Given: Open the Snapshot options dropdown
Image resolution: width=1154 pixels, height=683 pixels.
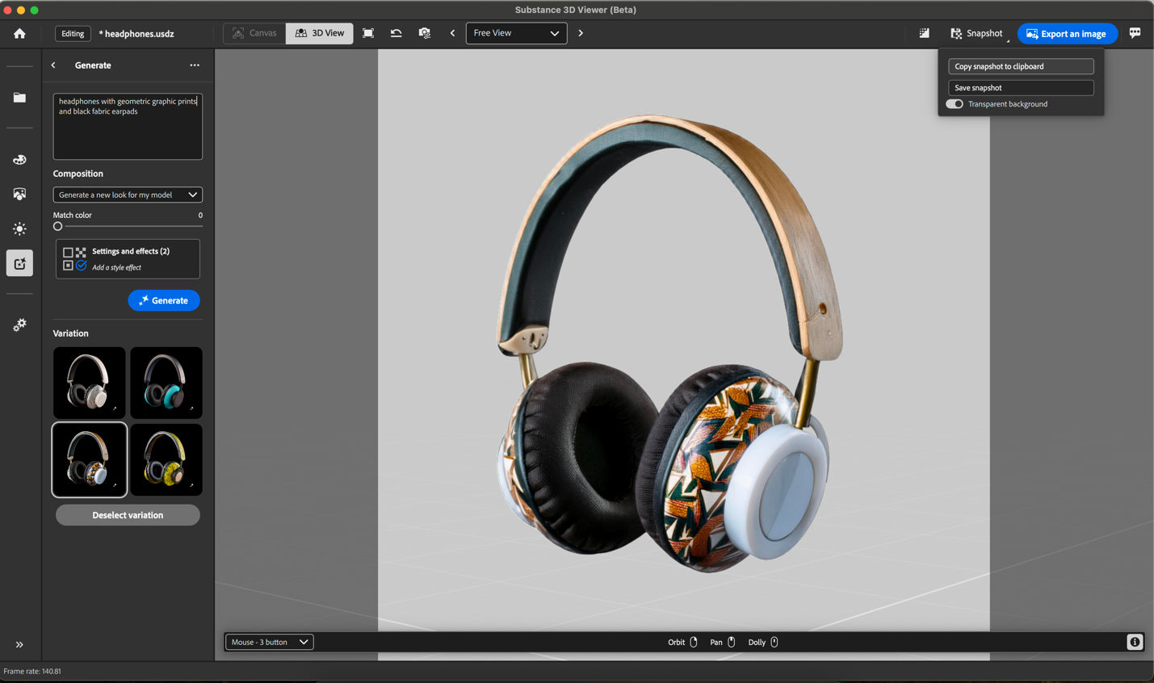Looking at the screenshot, I should point(977,33).
